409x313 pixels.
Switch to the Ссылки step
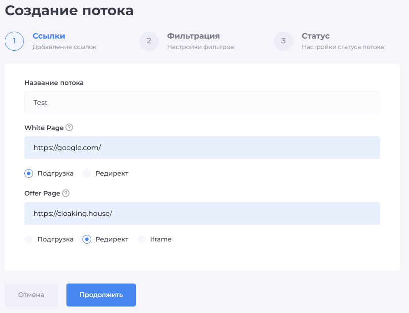pyautogui.click(x=49, y=36)
